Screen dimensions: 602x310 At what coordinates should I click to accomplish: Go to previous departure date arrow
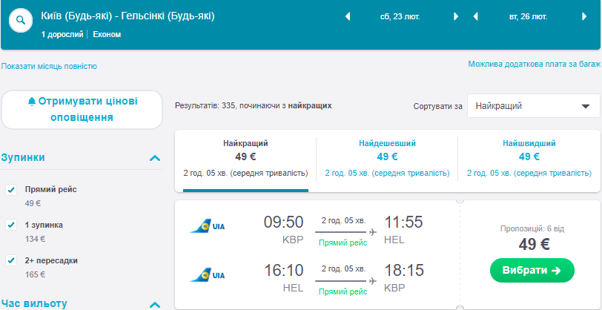tap(348, 17)
